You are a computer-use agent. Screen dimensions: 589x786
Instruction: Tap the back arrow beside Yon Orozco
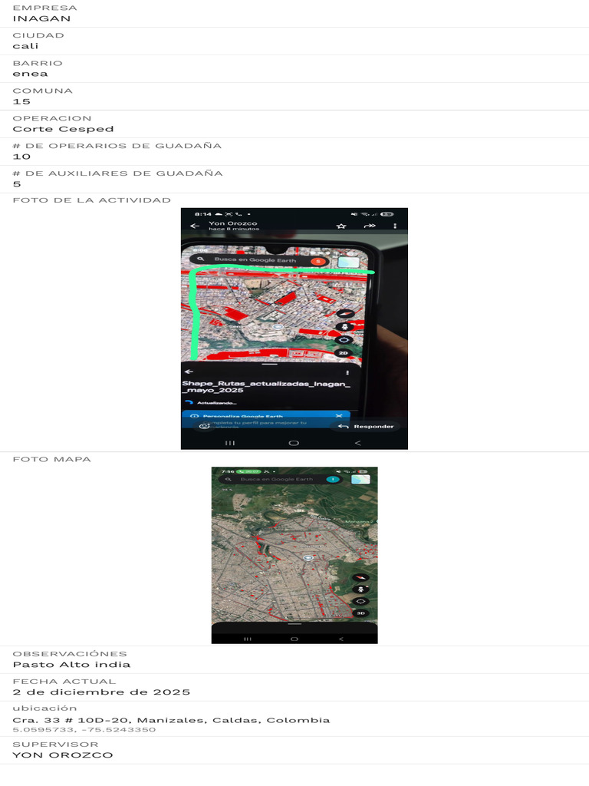pyautogui.click(x=194, y=226)
